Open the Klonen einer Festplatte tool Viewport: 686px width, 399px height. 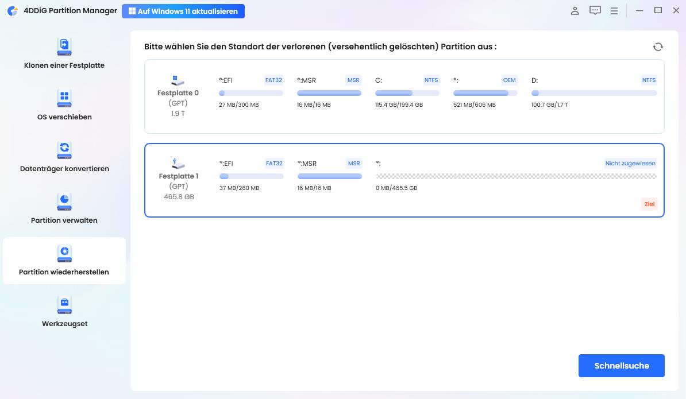pyautogui.click(x=64, y=55)
